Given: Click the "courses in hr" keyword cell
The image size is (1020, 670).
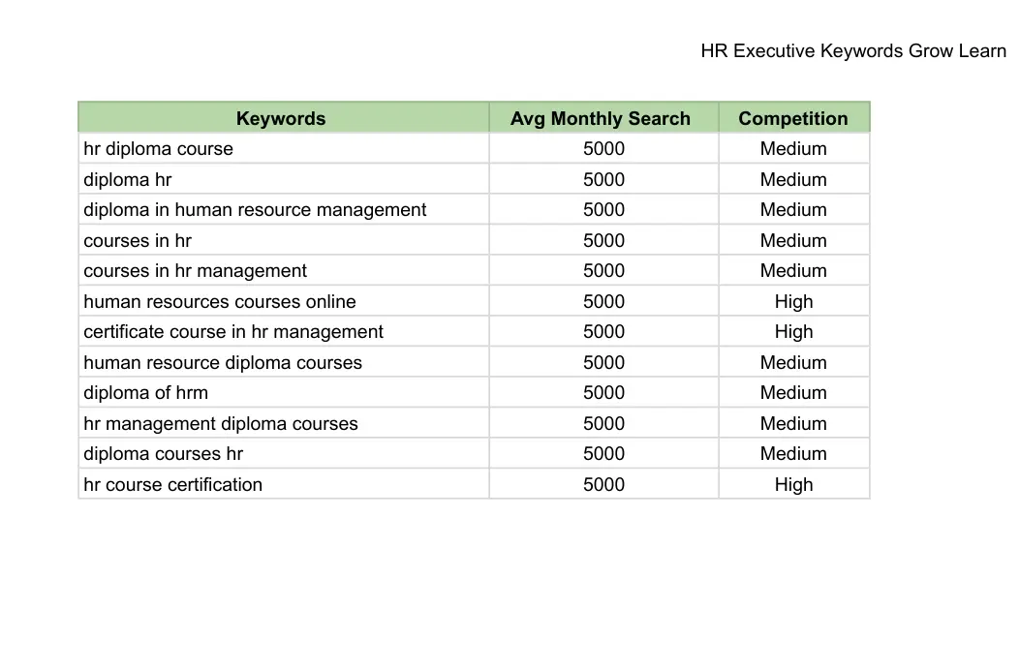Looking at the screenshot, I should point(138,241).
